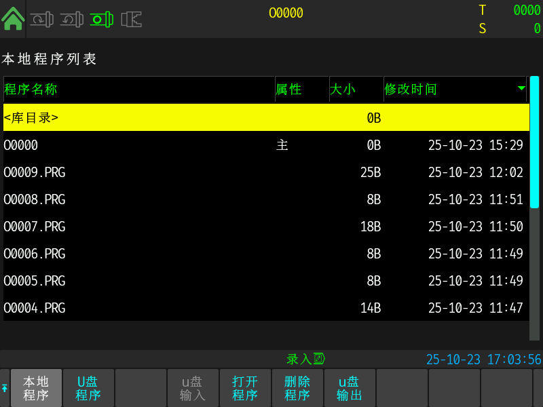Click the up-arrow icon left of softkeys
Viewport: 543px width, 407px height.
(x=5, y=388)
